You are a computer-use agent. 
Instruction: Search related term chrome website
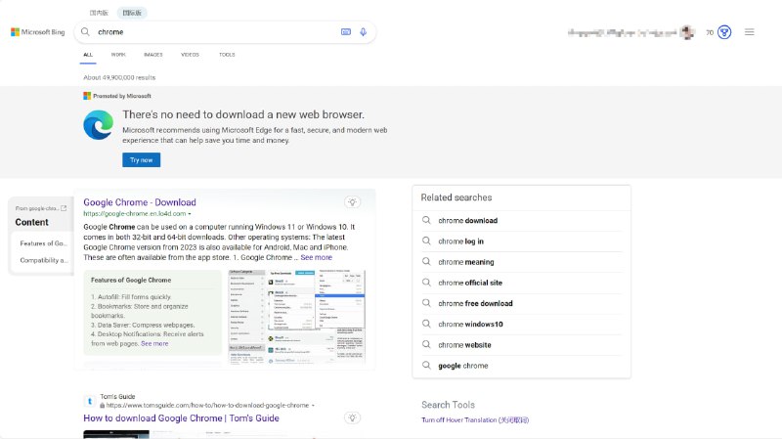pyautogui.click(x=464, y=345)
